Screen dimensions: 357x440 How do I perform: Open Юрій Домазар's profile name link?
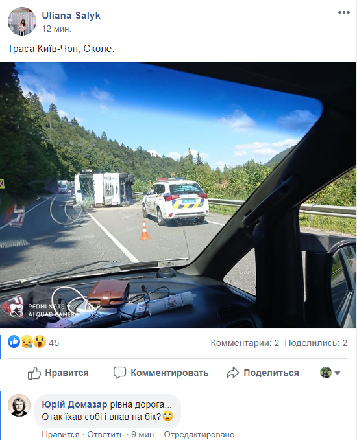click(75, 404)
